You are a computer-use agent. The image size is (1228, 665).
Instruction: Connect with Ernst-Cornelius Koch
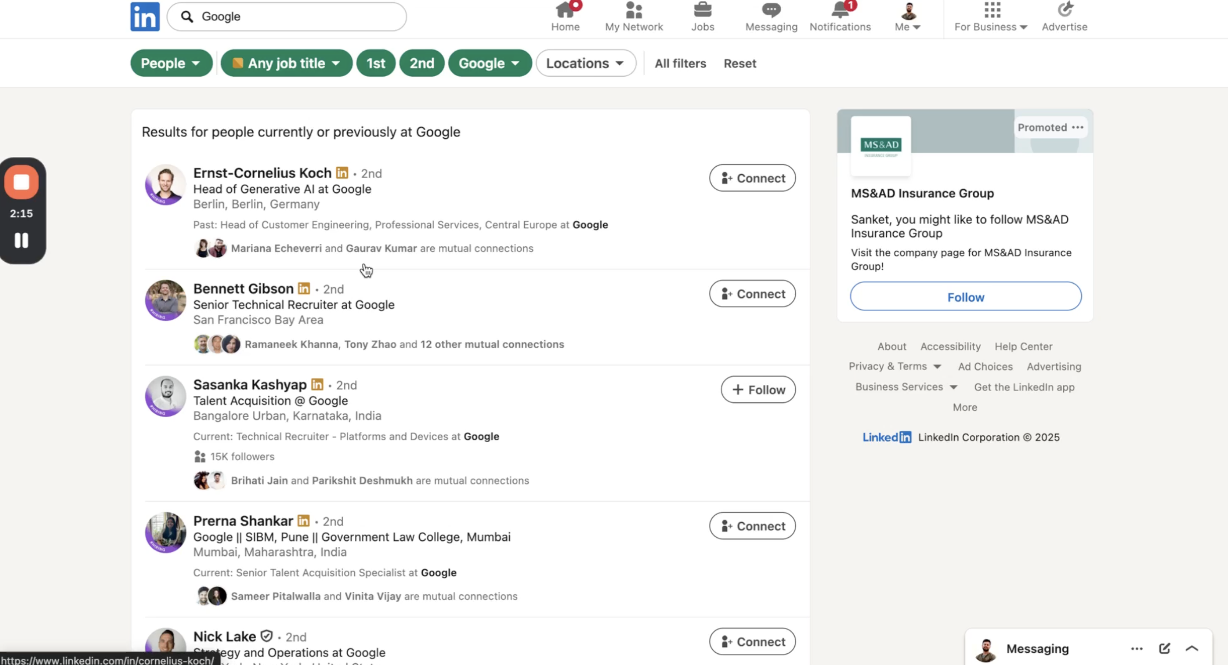[752, 178]
